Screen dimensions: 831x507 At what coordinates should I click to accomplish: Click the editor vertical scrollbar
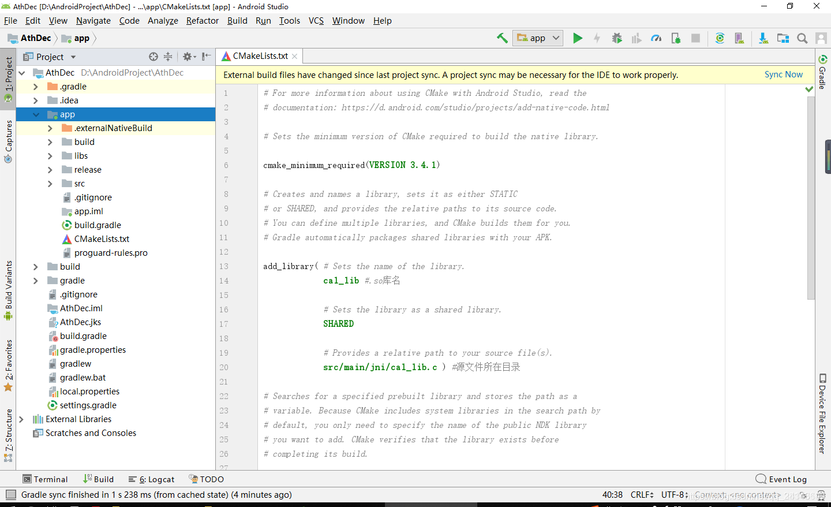(x=811, y=198)
